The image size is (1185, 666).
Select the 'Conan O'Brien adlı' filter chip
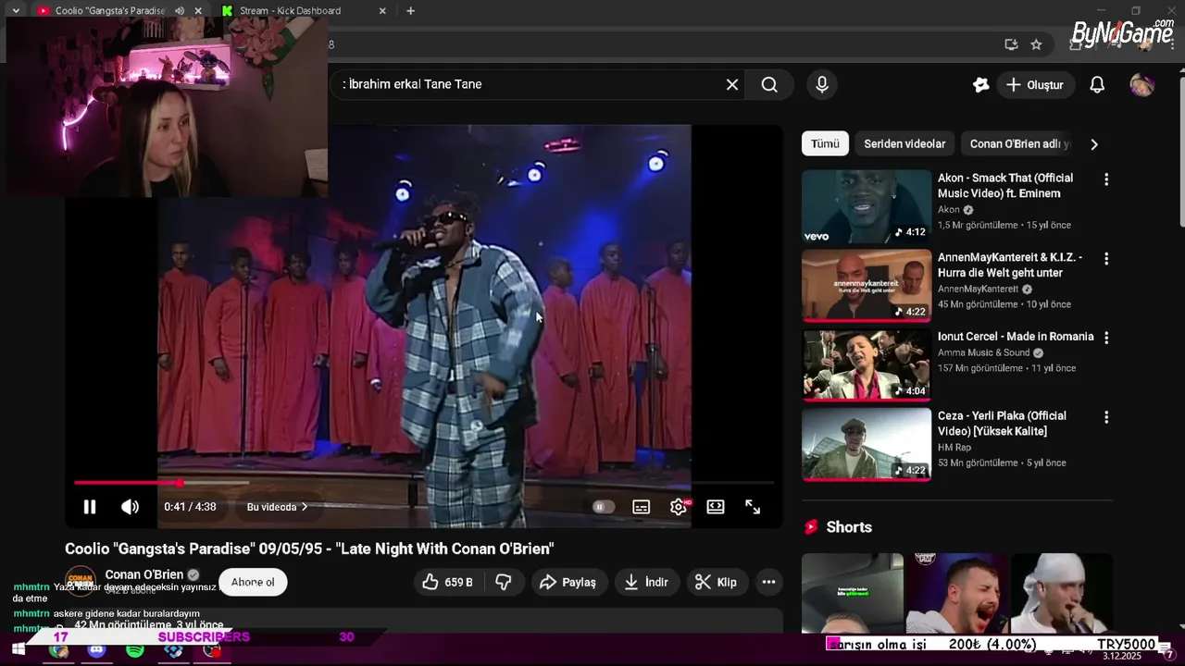pyautogui.click(x=1018, y=143)
